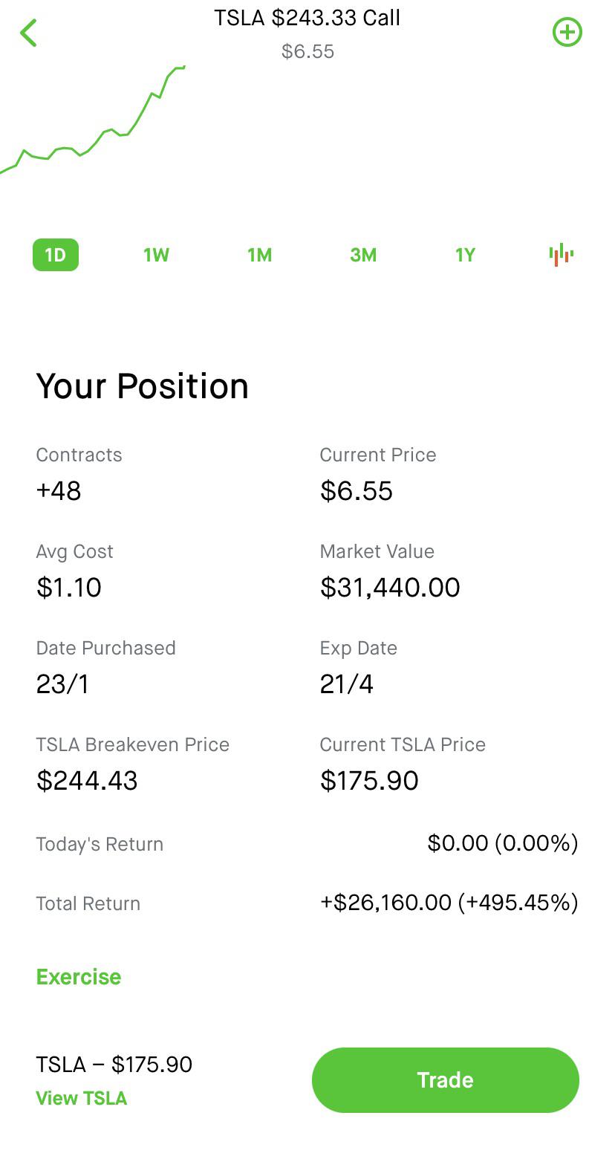The width and height of the screenshot is (615, 1156).
Task: Tap the Exercise link
Action: click(79, 976)
